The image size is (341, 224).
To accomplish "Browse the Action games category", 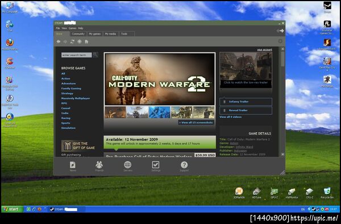I will pyautogui.click(x=66, y=79).
